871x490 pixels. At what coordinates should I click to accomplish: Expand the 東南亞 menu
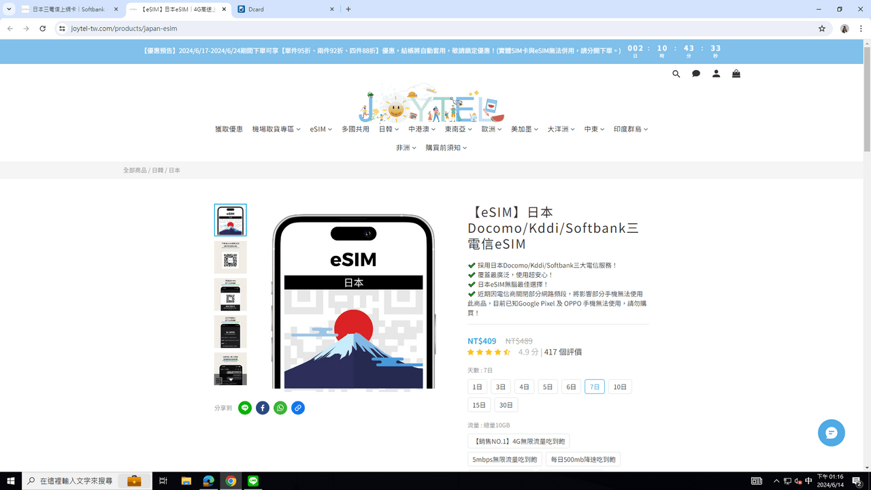[459, 129]
